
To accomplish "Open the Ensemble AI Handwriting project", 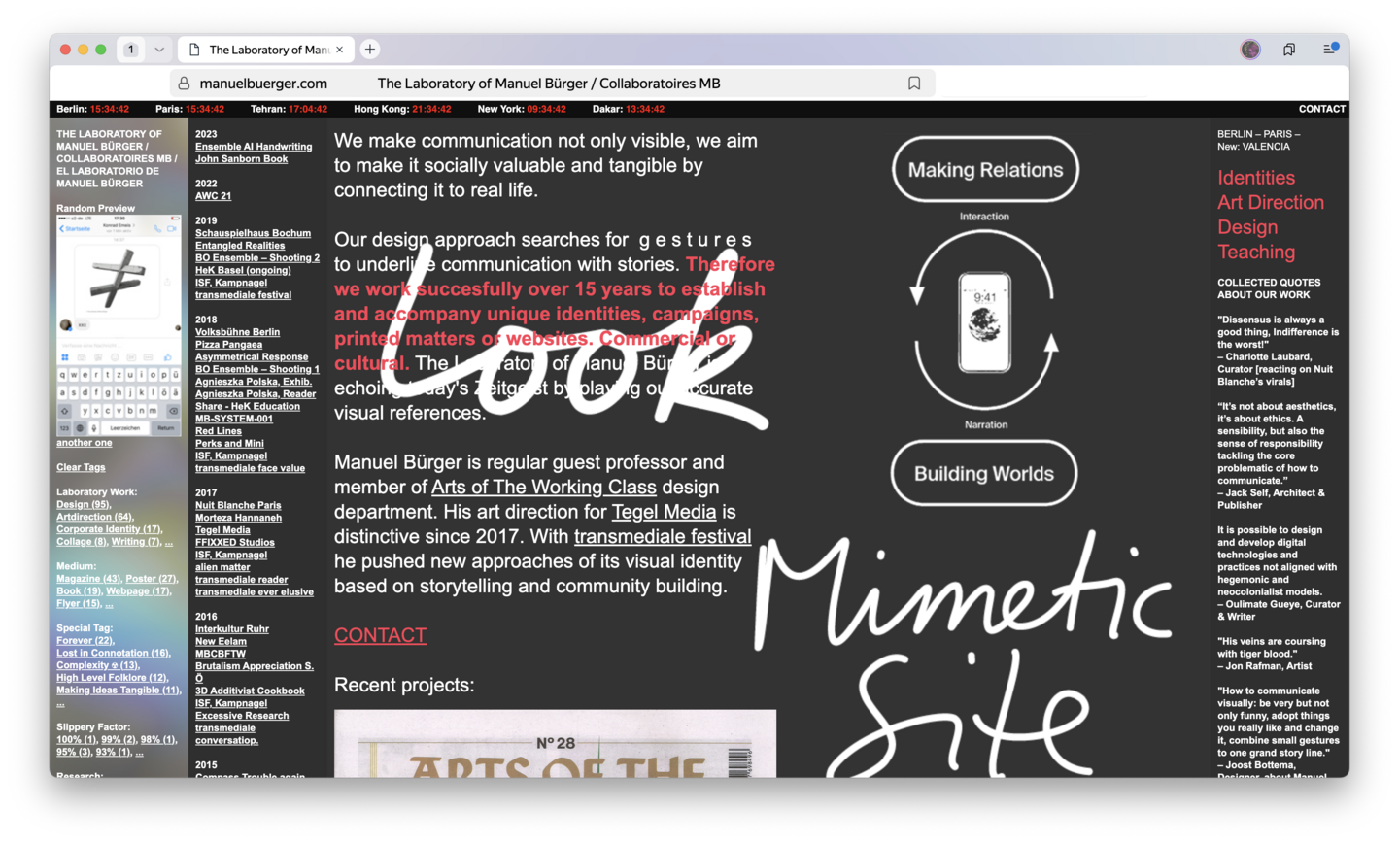I will click(x=254, y=147).
